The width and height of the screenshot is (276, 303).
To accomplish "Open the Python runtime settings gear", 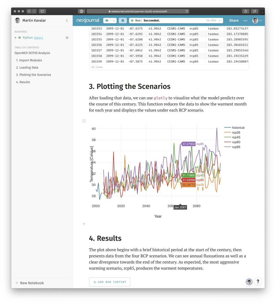I will 67,37.
